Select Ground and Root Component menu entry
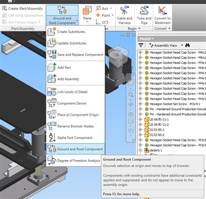The image size is (206, 199). (75, 149)
